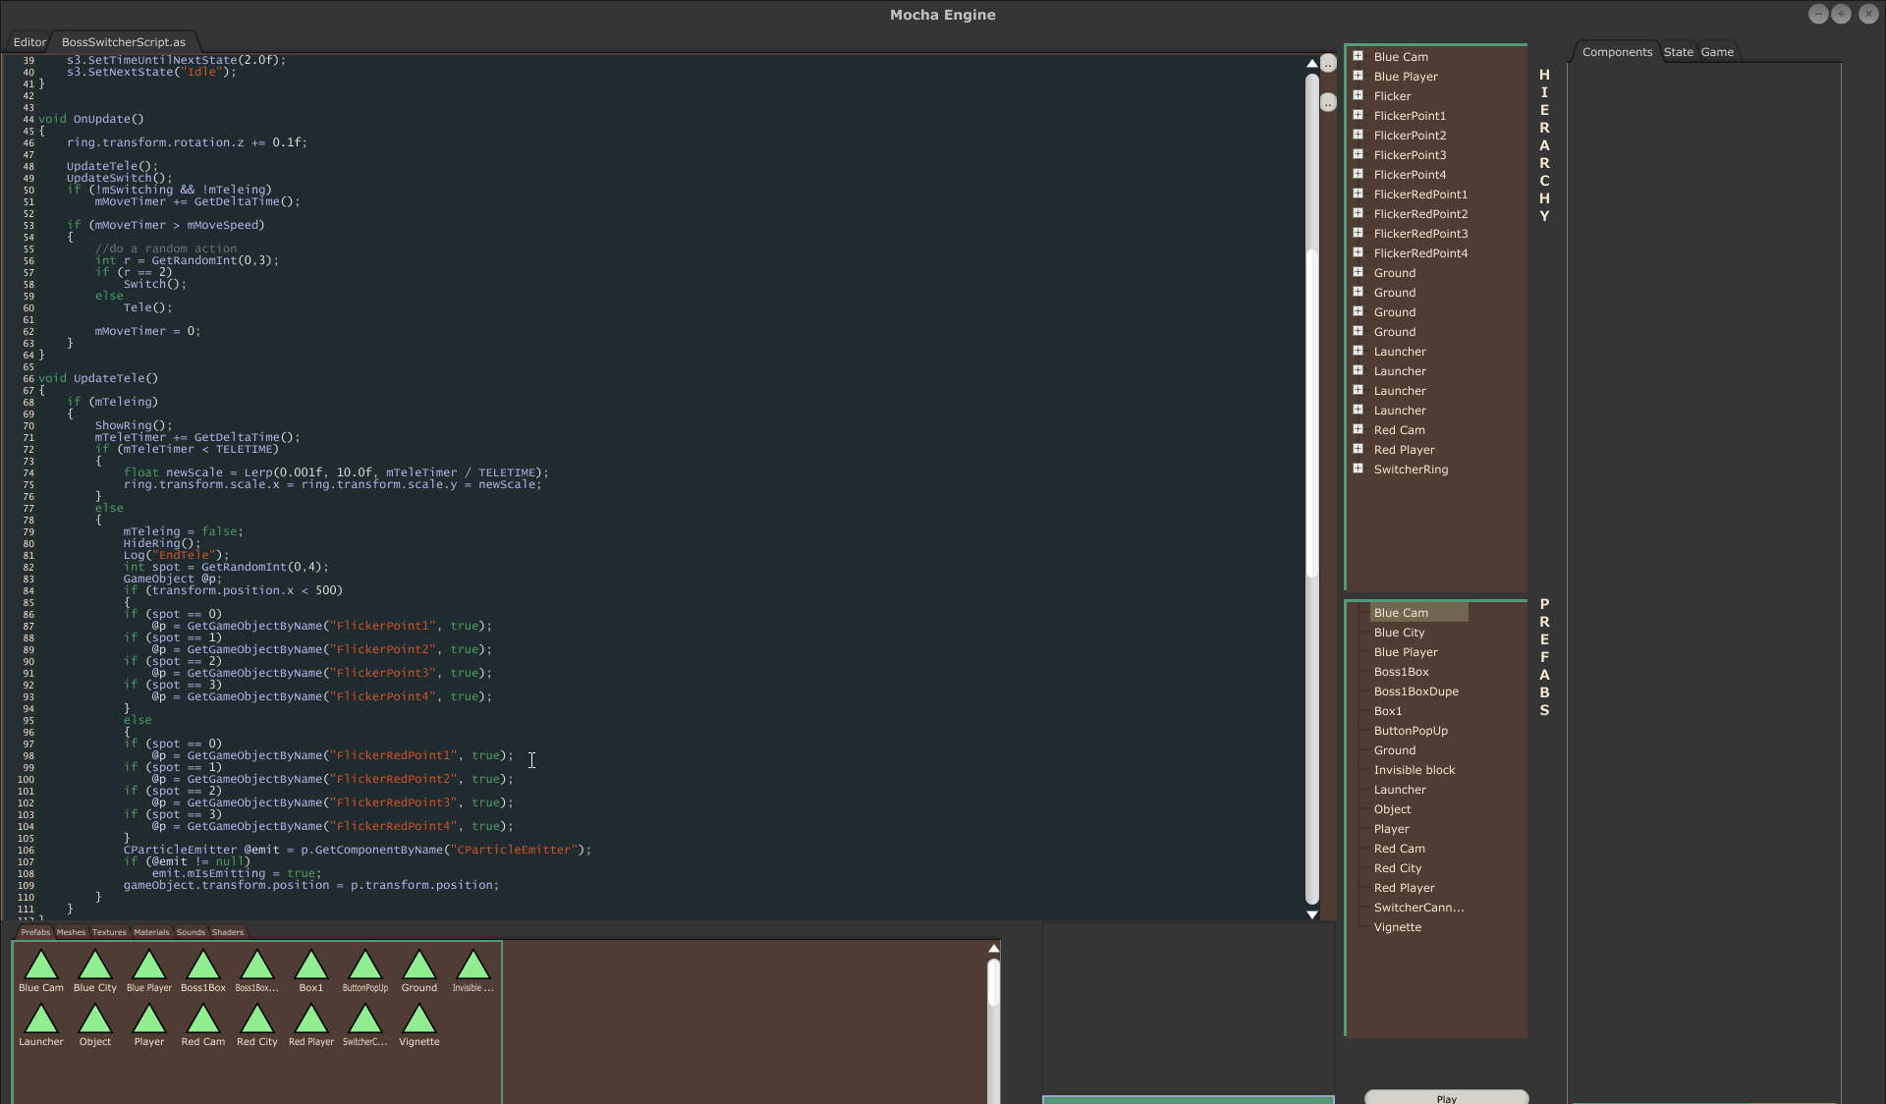This screenshot has height=1104, width=1886.
Task: Click the Player prefab icon
Action: point(148,1018)
